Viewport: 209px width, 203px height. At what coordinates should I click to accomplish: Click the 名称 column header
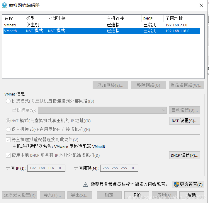[13, 18]
